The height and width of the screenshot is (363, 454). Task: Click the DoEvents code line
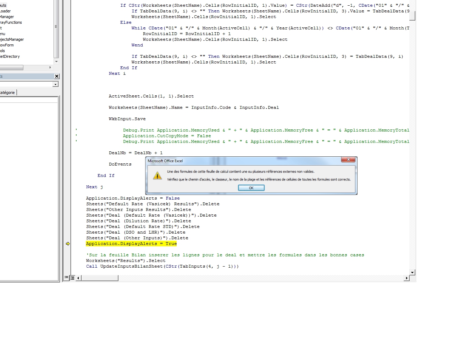(x=120, y=164)
